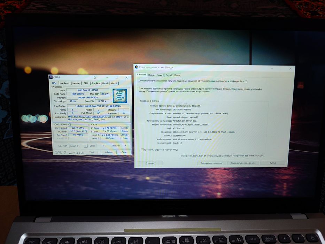
Task: Click the CPU-Z title bar app icon
Action: click(x=51, y=77)
